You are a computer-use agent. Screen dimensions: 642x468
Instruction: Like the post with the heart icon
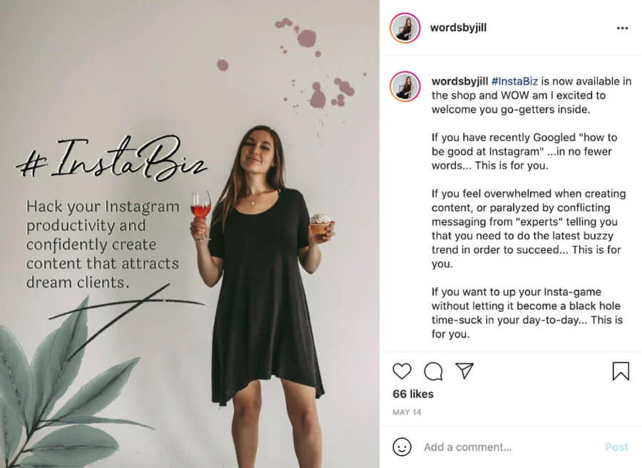402,371
